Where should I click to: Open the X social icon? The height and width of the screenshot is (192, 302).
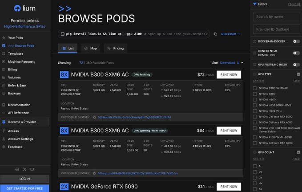point(24,169)
